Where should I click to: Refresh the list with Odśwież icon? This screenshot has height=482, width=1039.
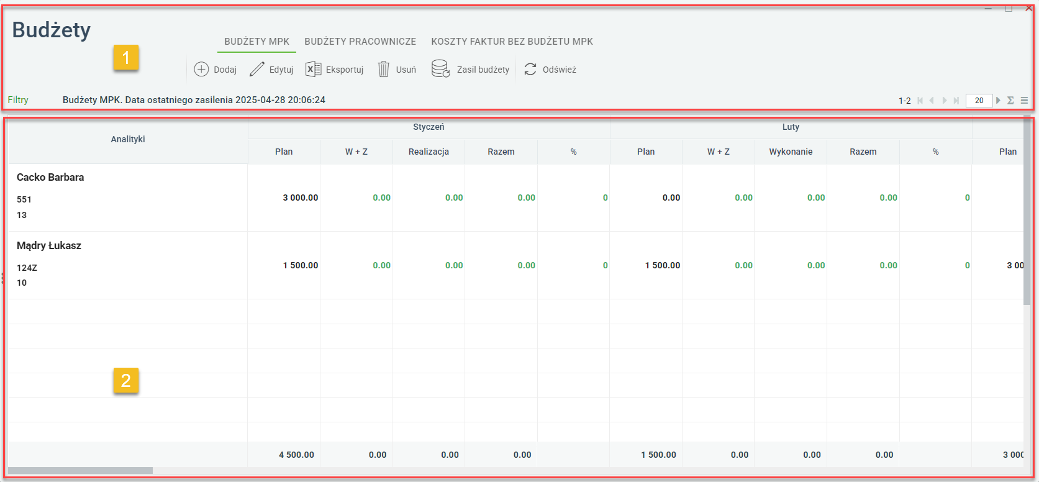(x=530, y=69)
